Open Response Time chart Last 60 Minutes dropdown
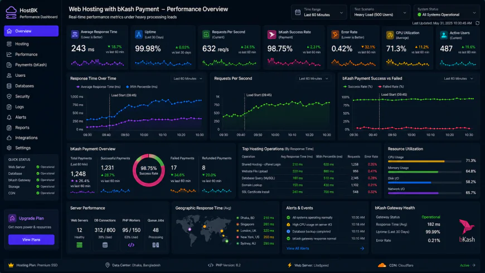The height and width of the screenshot is (273, 485). [x=188, y=79]
